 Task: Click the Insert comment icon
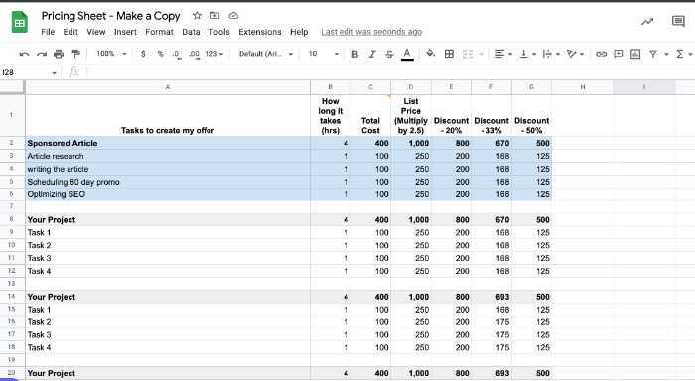(x=618, y=54)
